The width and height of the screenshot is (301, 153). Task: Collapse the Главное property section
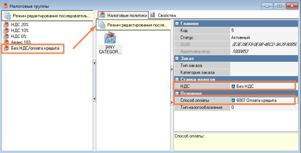(177, 24)
